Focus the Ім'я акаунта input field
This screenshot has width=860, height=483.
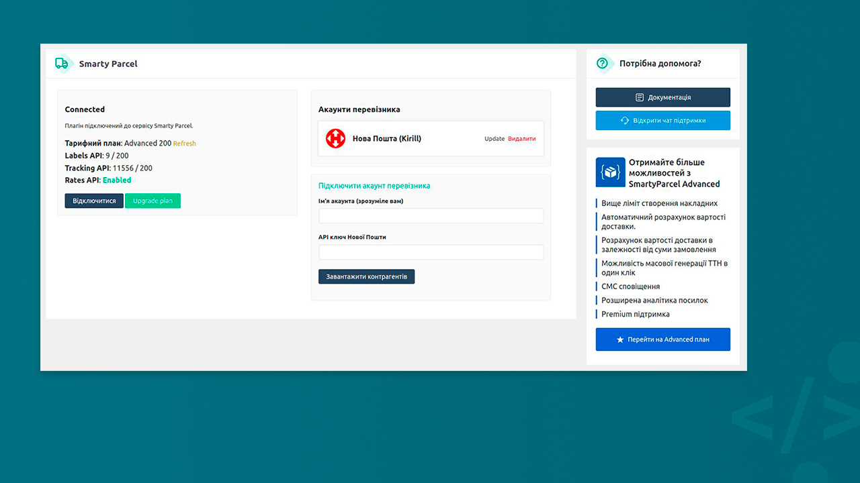[x=431, y=216]
